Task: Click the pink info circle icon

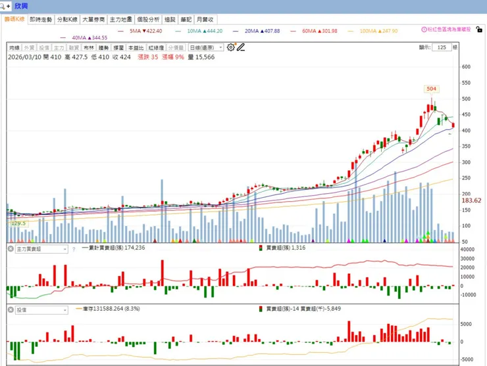Action: coord(424,30)
